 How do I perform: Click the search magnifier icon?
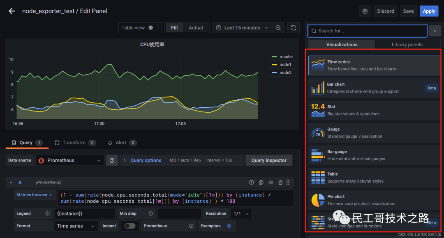(314, 31)
